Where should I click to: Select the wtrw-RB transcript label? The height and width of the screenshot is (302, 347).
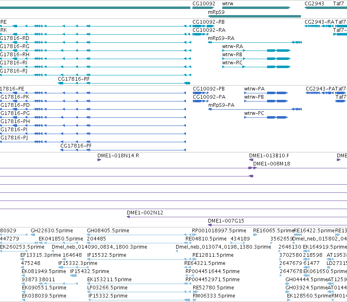[232, 55]
